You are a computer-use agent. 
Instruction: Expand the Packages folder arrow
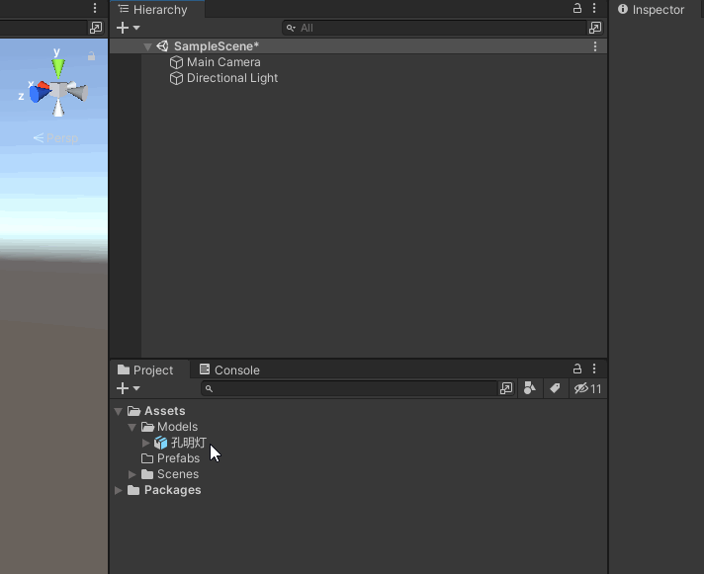[119, 490]
